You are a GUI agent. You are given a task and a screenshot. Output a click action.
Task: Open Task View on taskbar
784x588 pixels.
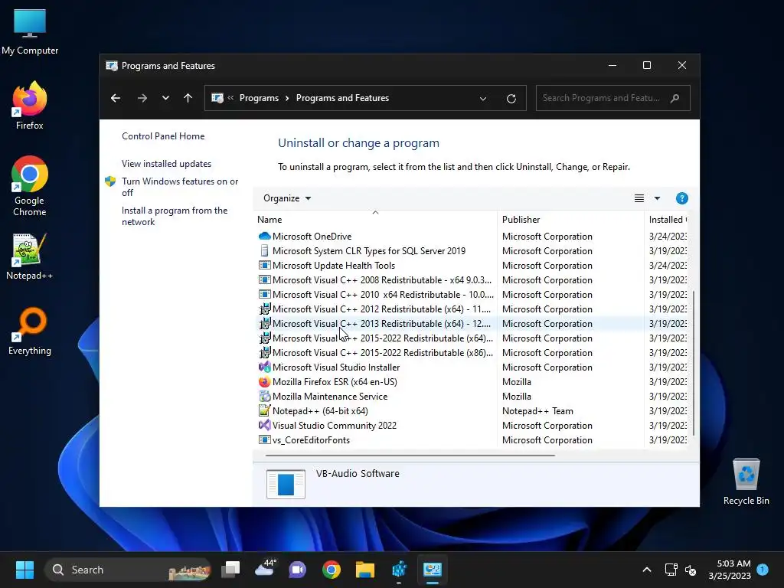point(230,570)
